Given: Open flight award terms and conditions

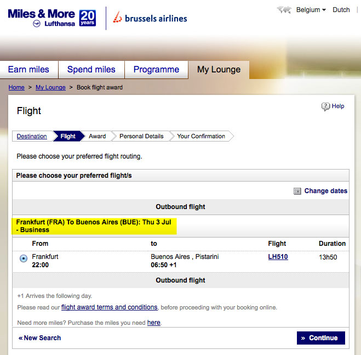Looking at the screenshot, I should click(x=109, y=307).
